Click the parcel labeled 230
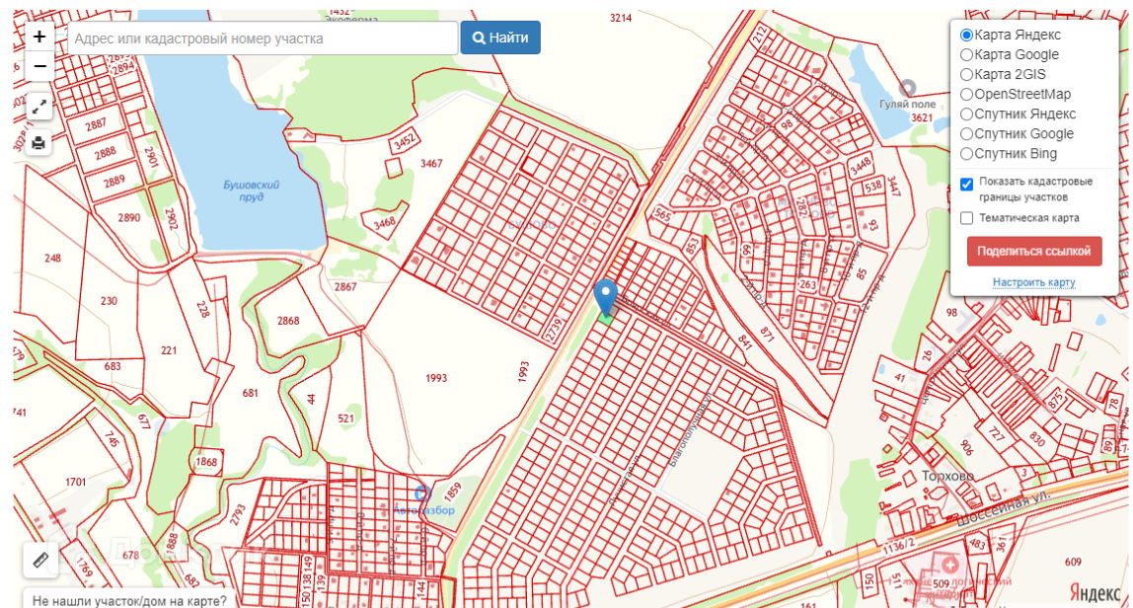The image size is (1133, 608). pyautogui.click(x=110, y=301)
